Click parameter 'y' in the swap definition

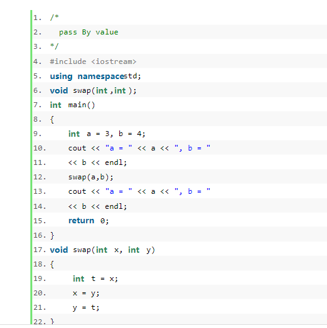tap(148, 250)
